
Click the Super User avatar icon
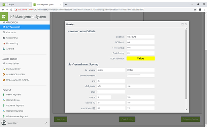[x=4, y=123]
